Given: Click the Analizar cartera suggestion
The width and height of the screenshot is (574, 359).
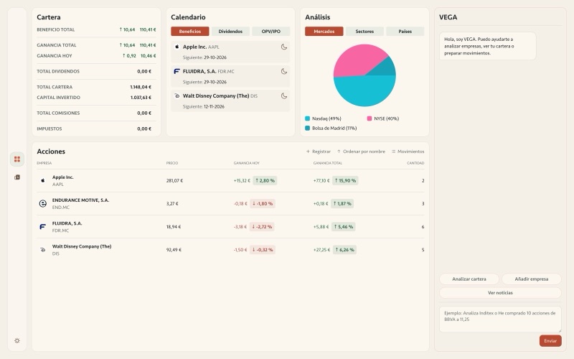Looking at the screenshot, I should coord(469,279).
